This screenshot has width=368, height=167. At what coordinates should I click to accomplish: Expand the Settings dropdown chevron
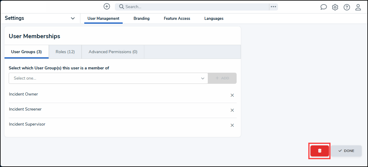click(73, 18)
